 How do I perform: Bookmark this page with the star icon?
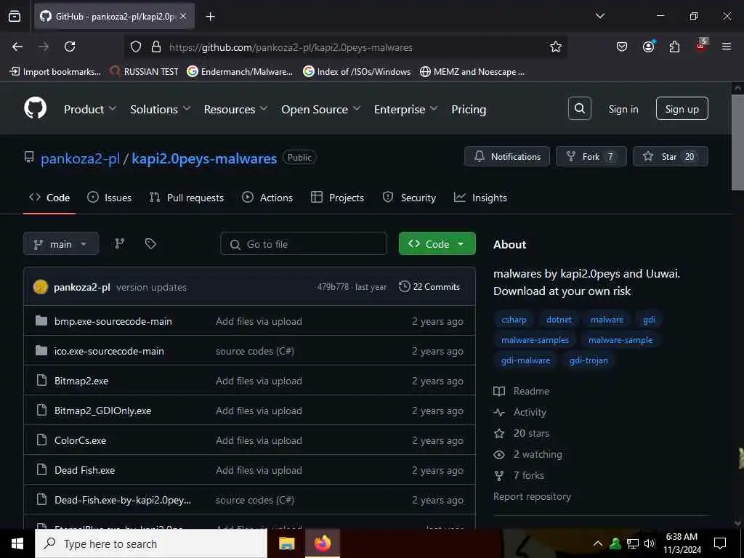click(556, 46)
